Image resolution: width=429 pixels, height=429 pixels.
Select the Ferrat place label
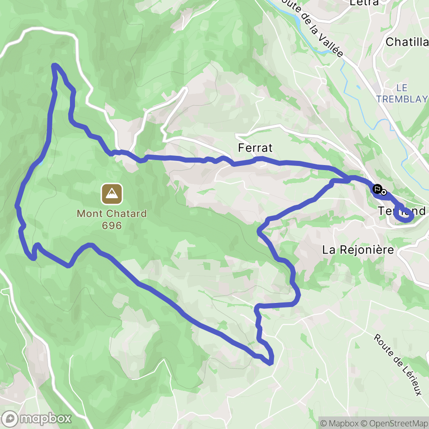[255, 148]
